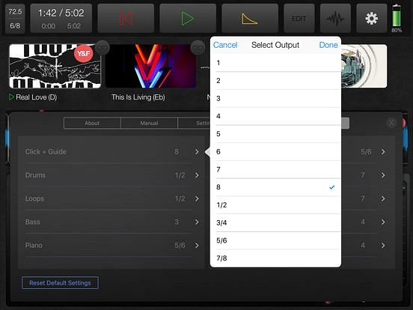Expand the Piano output chevron
Image resolution: width=413 pixels, height=310 pixels.
click(197, 246)
